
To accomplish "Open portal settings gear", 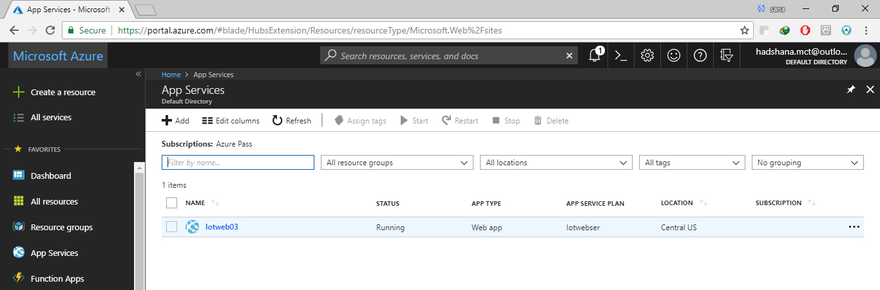I will coord(647,55).
